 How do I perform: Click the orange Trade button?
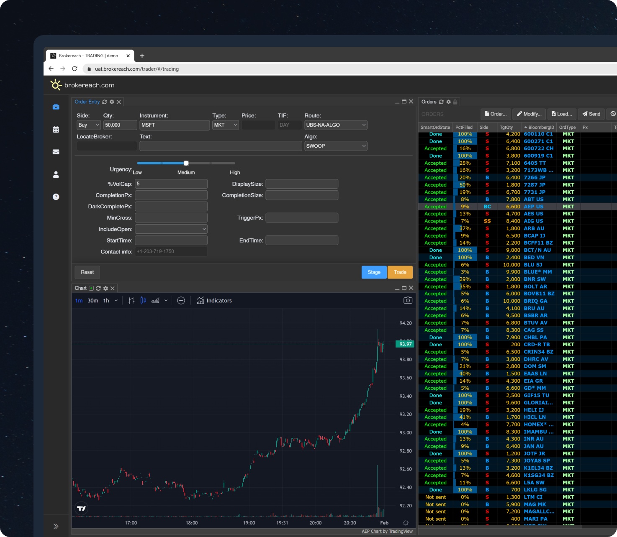pyautogui.click(x=400, y=272)
